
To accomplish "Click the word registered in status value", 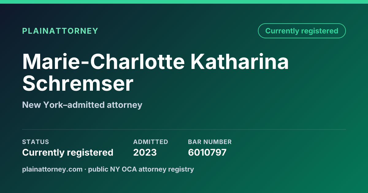I will click(91, 152).
